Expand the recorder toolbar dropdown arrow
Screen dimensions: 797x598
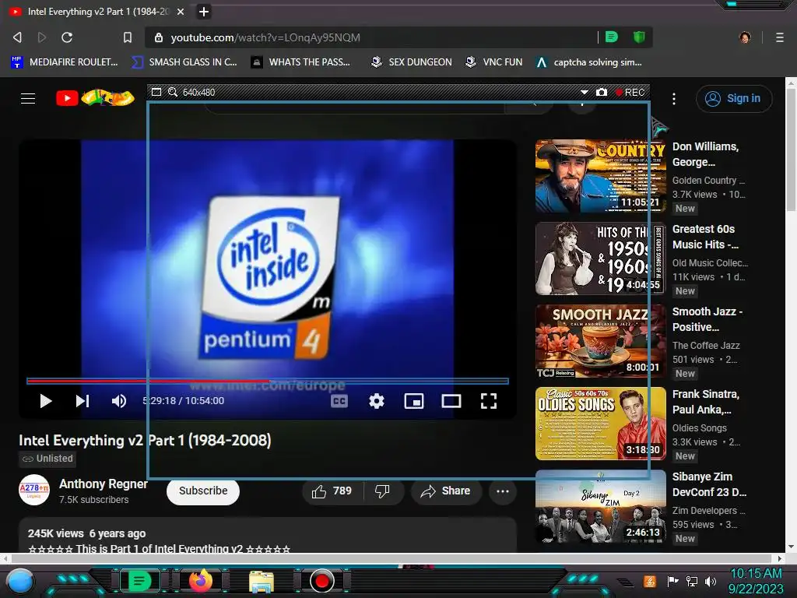click(x=584, y=92)
